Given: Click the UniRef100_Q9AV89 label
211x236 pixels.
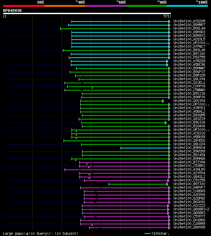Looking at the screenshot, I should [x=189, y=227].
